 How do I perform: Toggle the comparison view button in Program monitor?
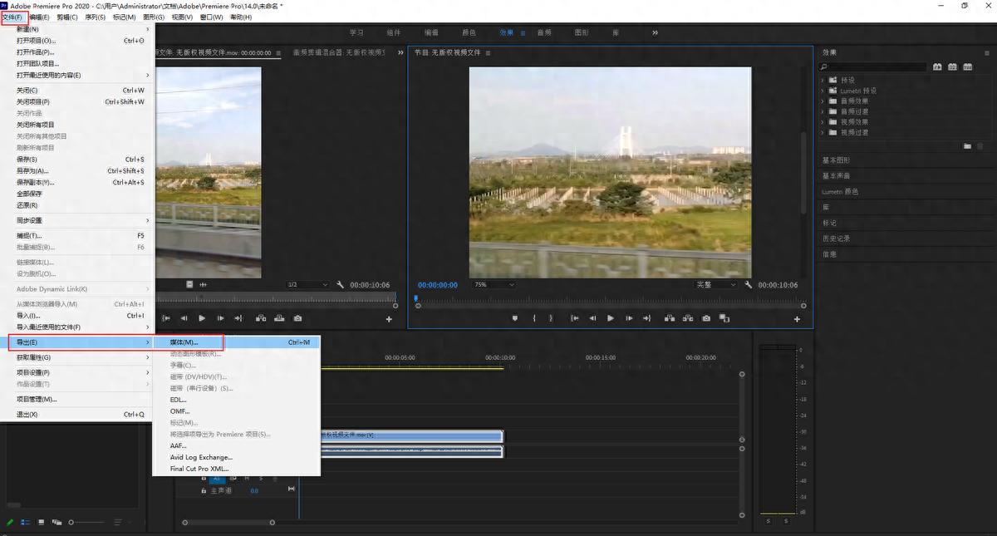pyautogui.click(x=724, y=318)
